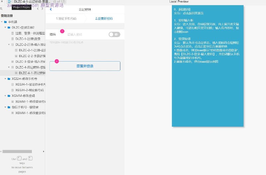The image size is (266, 175).
Task: Click the note heading 0、返回按钮
Action: (x=182, y=9)
